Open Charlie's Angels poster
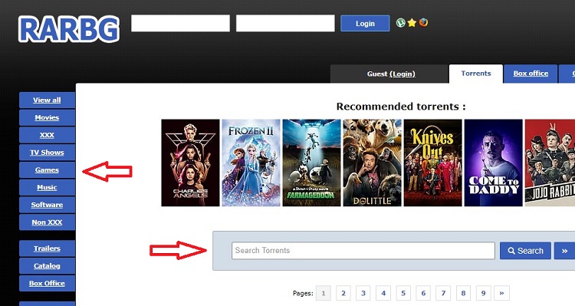This screenshot has width=575, height=306. tap(190, 163)
